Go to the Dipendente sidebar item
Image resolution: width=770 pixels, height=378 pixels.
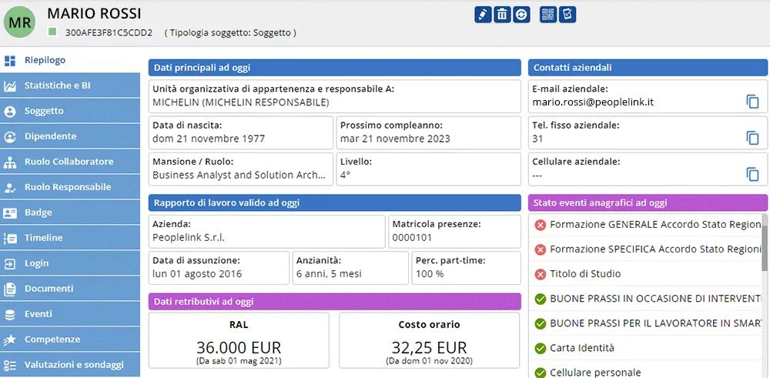(70, 136)
